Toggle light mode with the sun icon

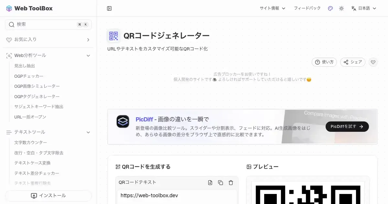pyautogui.click(x=341, y=8)
